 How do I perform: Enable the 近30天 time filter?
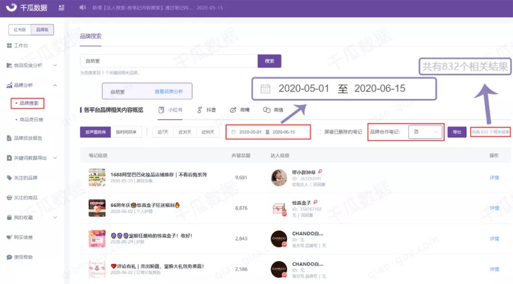[x=184, y=132]
